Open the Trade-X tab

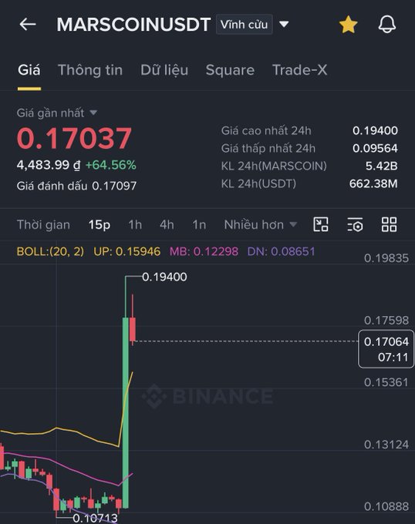click(299, 70)
